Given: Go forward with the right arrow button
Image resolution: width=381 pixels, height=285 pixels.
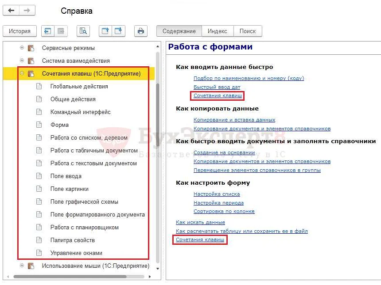Looking at the screenshot, I should click(x=27, y=11).
